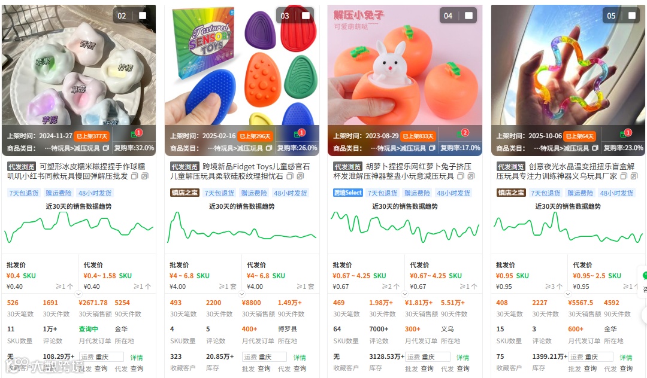647x378 pixels.
Task: Open the Fidget Toys listing in new window icon
Action: pyautogui.click(x=300, y=176)
